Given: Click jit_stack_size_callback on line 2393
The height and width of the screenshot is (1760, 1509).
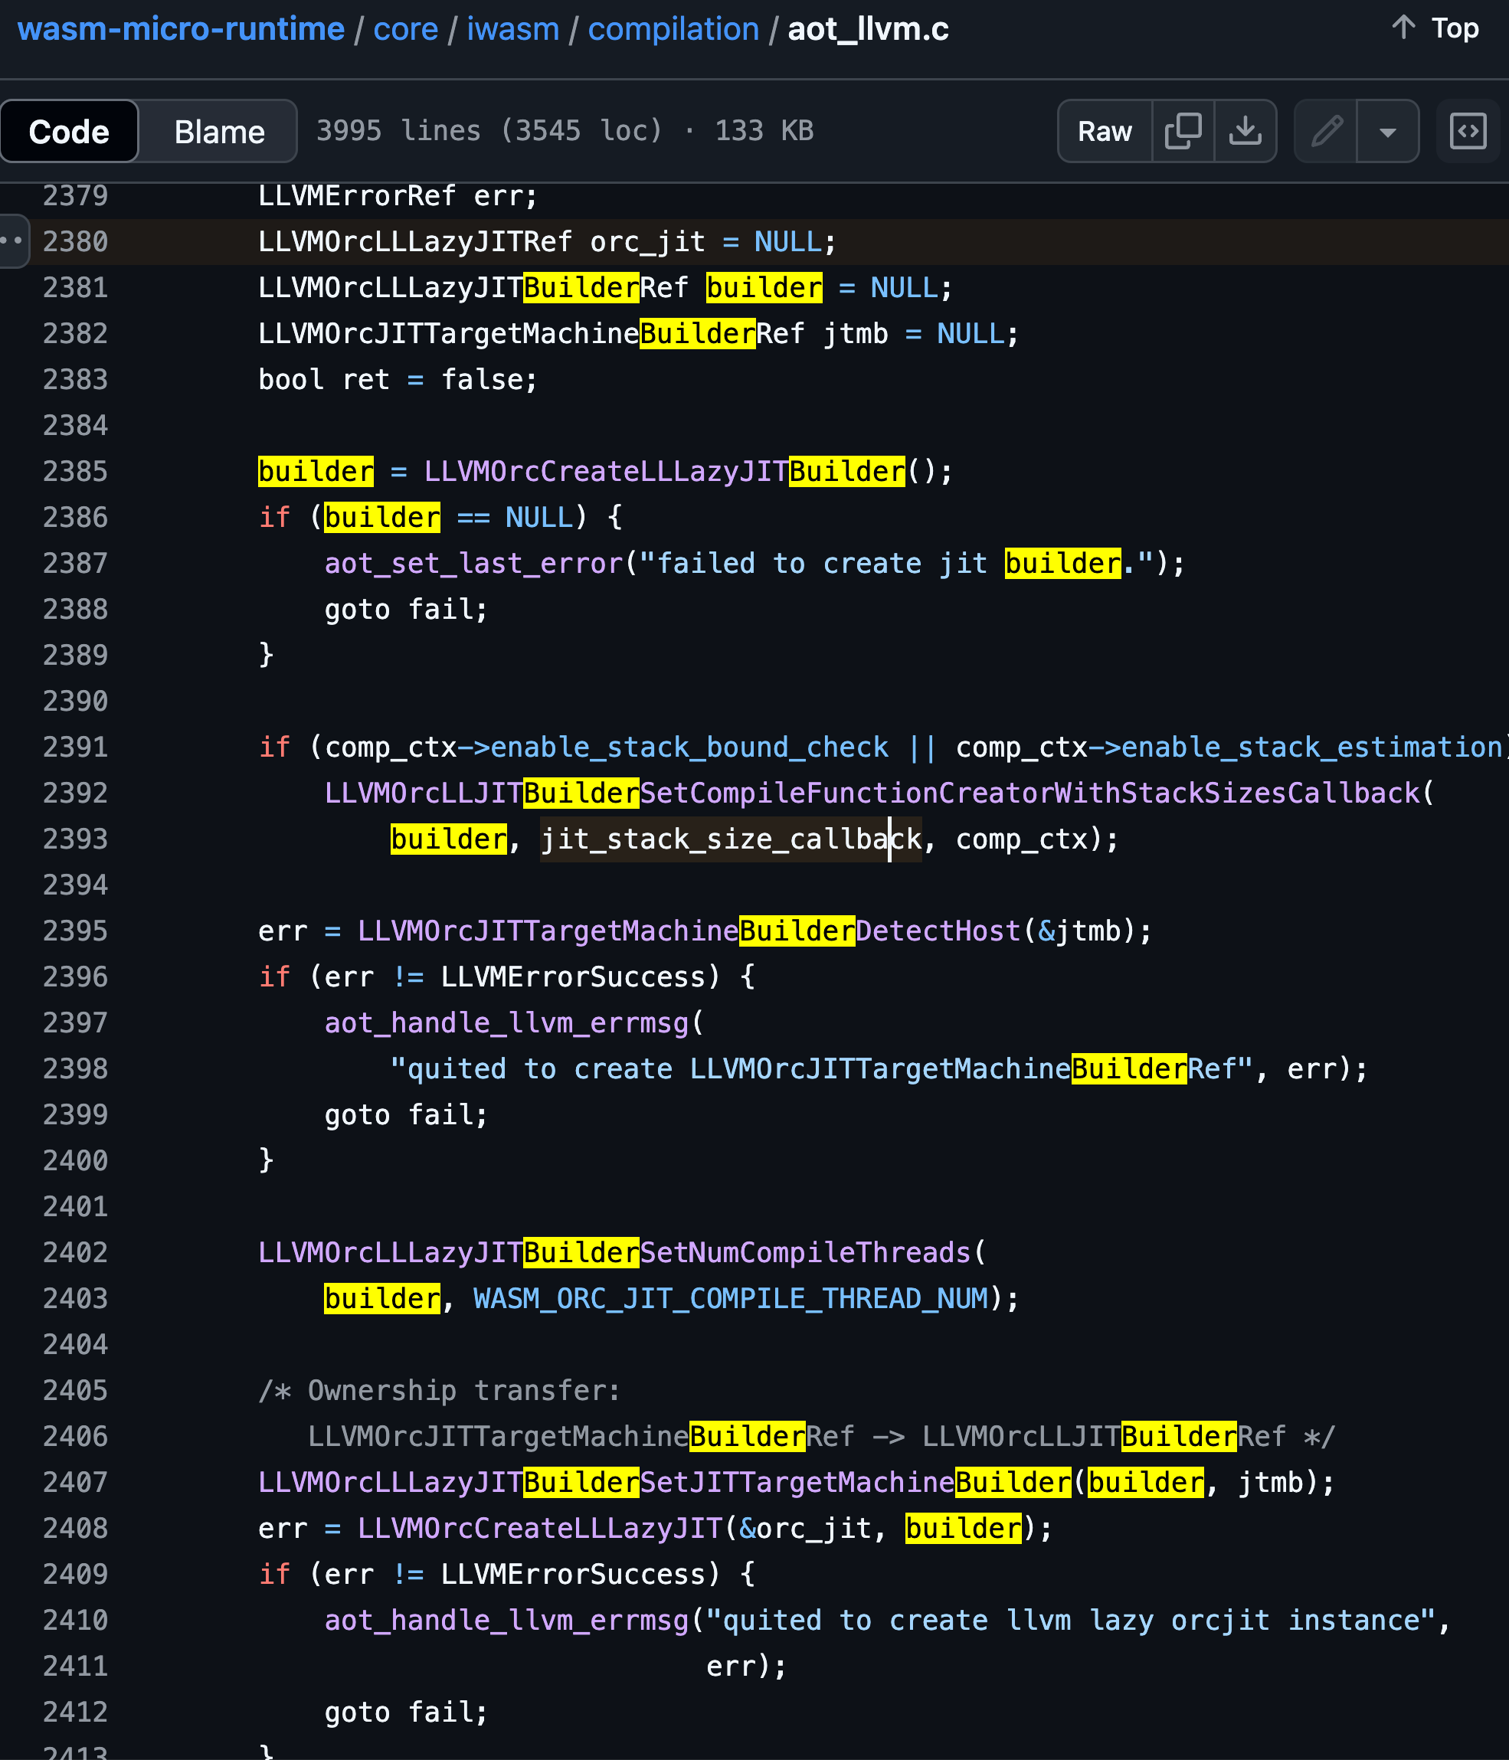Looking at the screenshot, I should point(731,839).
